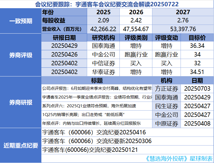The width and height of the screenshot is (214, 163).
Task: Click the 《慧选海外投研》星球制表 credit text
Action: (x=179, y=159)
